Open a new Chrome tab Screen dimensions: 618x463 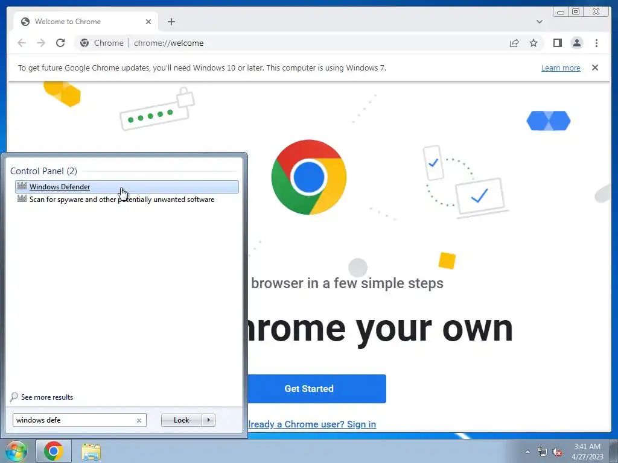(x=171, y=22)
